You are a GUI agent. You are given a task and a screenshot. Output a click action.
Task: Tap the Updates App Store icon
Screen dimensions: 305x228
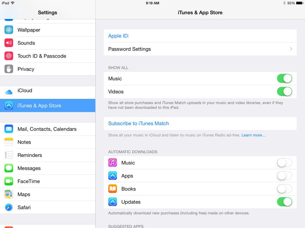point(113,202)
